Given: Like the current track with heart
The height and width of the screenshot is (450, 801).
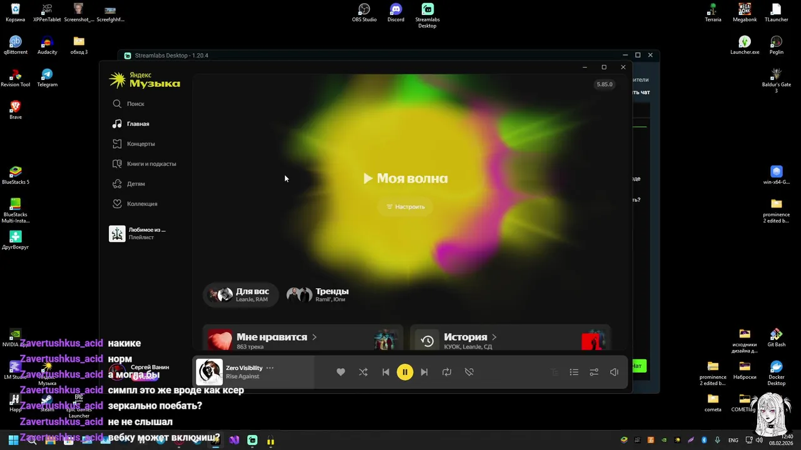Looking at the screenshot, I should point(340,372).
